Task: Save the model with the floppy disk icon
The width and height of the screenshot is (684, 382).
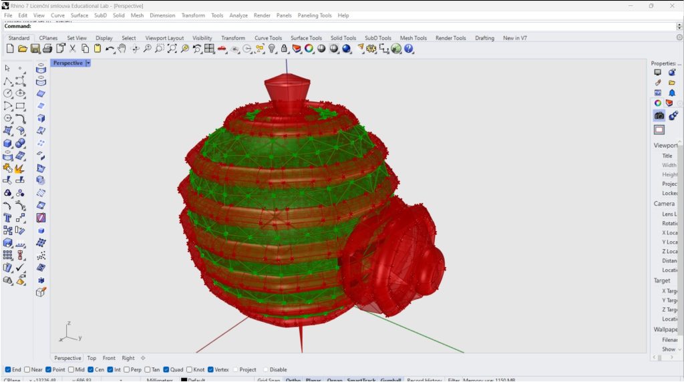Action: pyautogui.click(x=35, y=49)
